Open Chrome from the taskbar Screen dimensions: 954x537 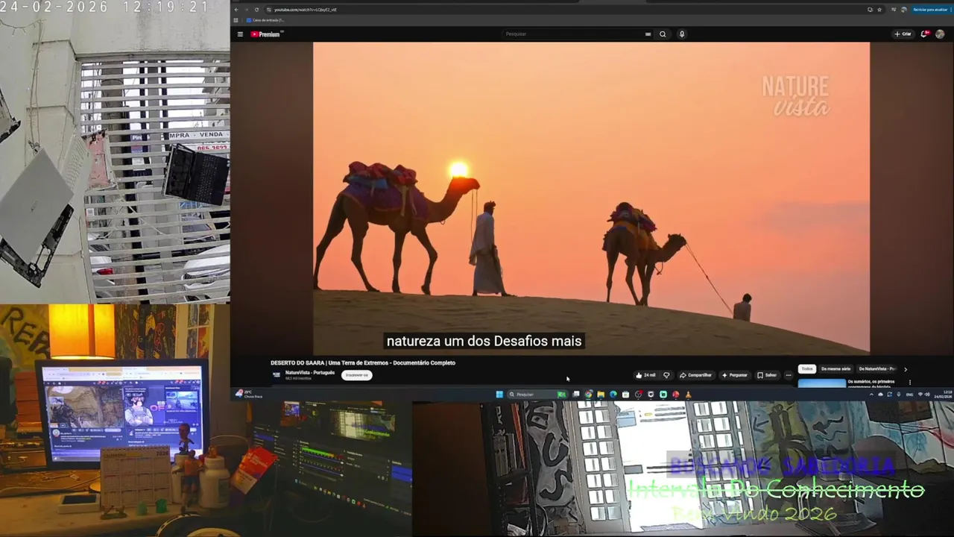[588, 395]
